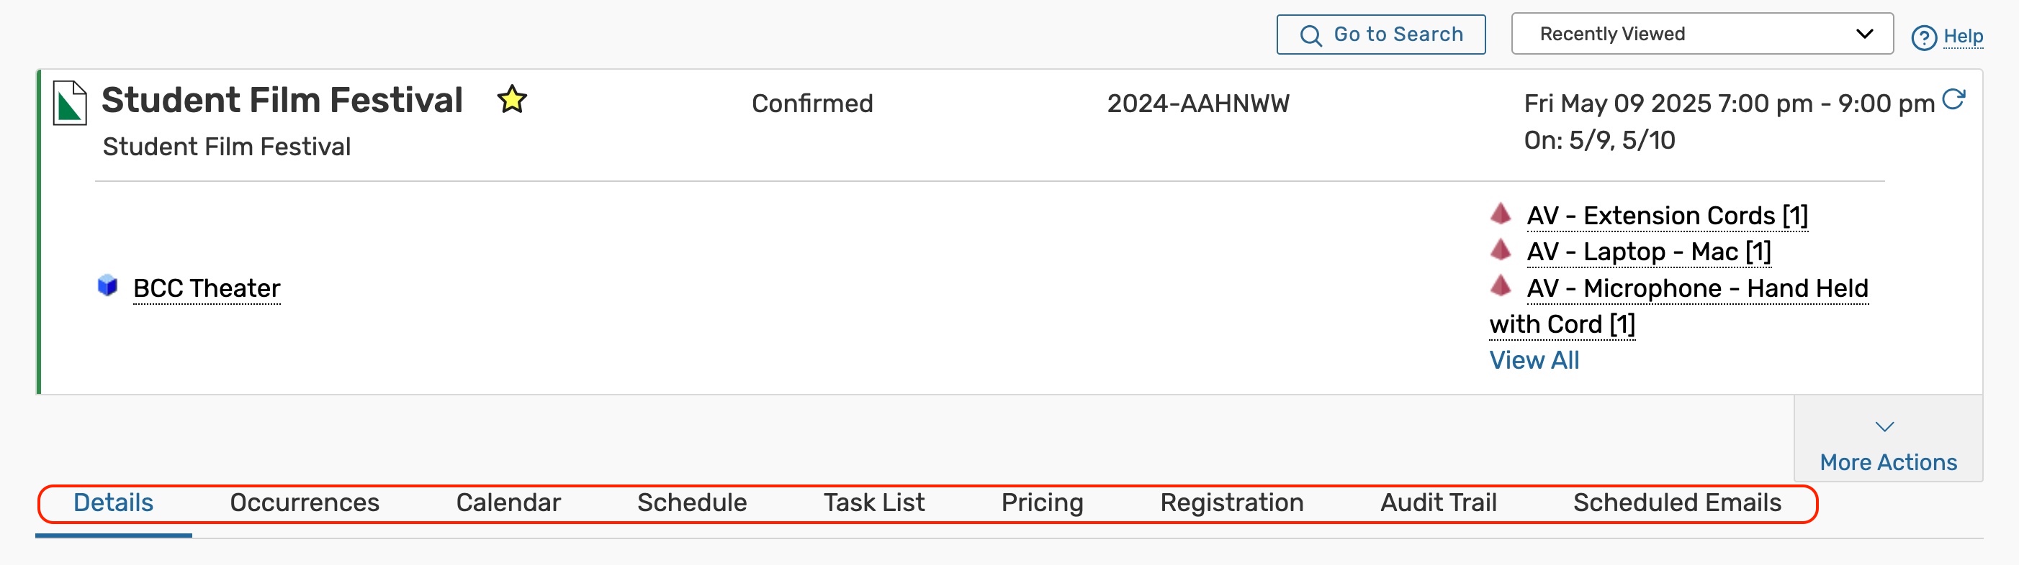Click the AV Microphone resource icon

[1500, 285]
